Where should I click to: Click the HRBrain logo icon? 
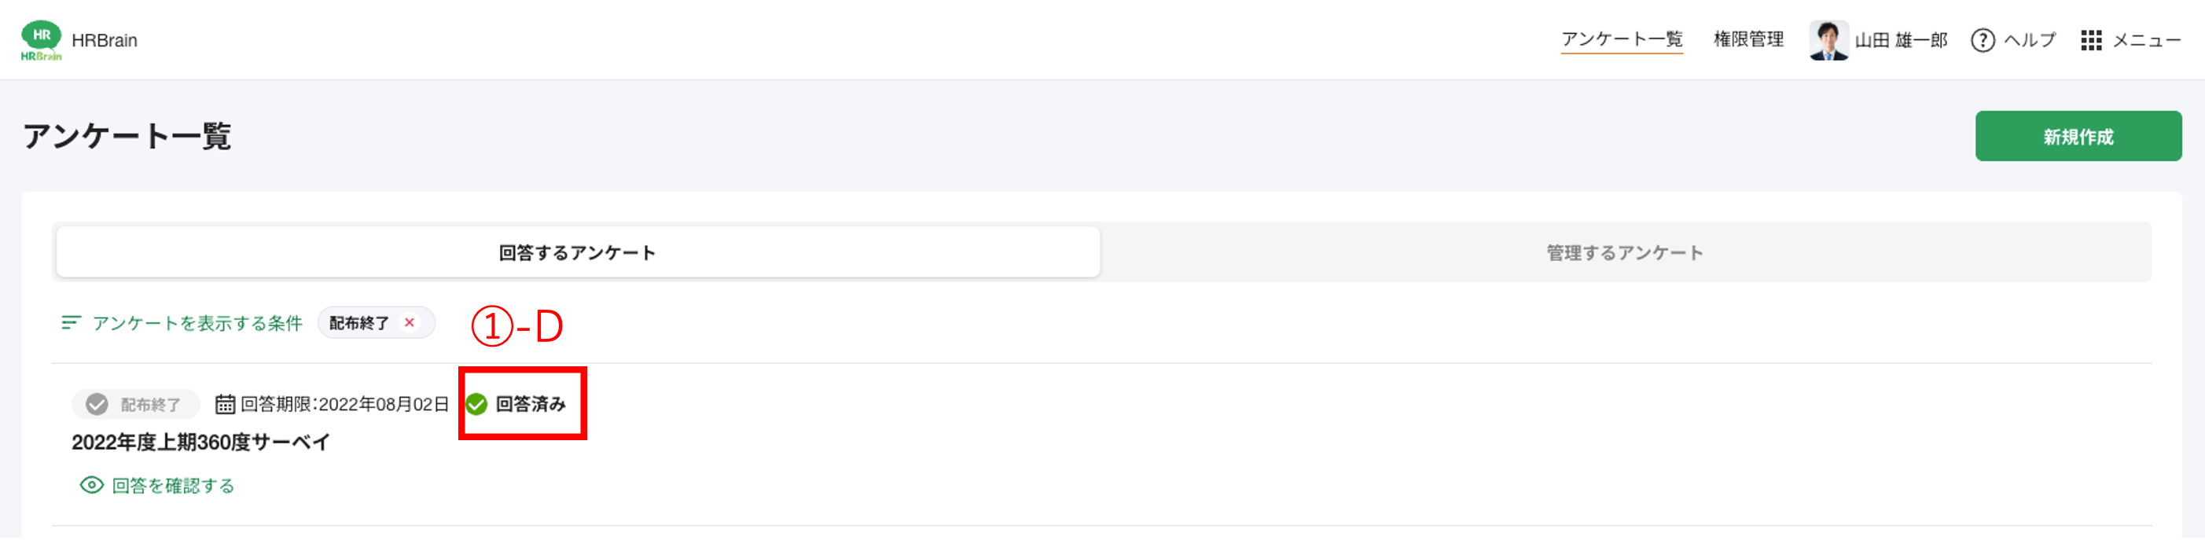pos(41,40)
